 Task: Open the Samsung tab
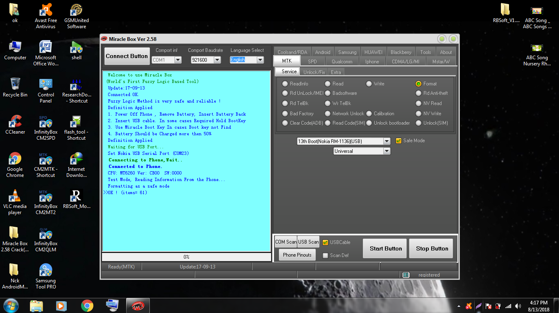tap(347, 52)
